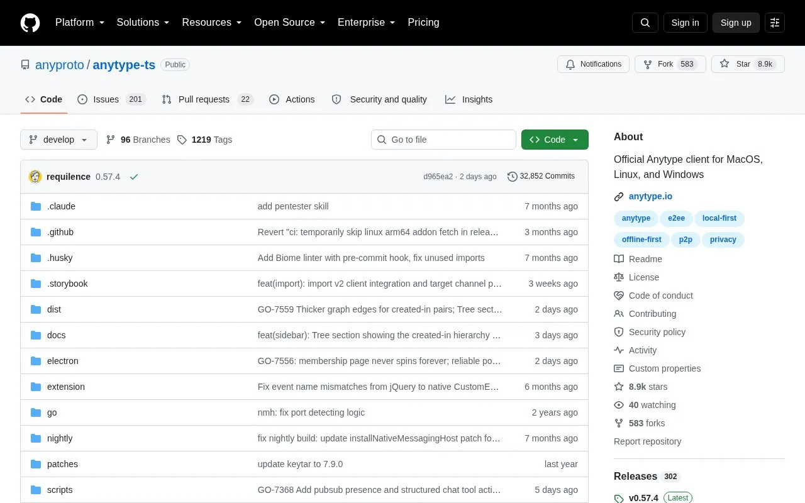
Task: Click the Activity pulse icon
Action: pos(619,350)
